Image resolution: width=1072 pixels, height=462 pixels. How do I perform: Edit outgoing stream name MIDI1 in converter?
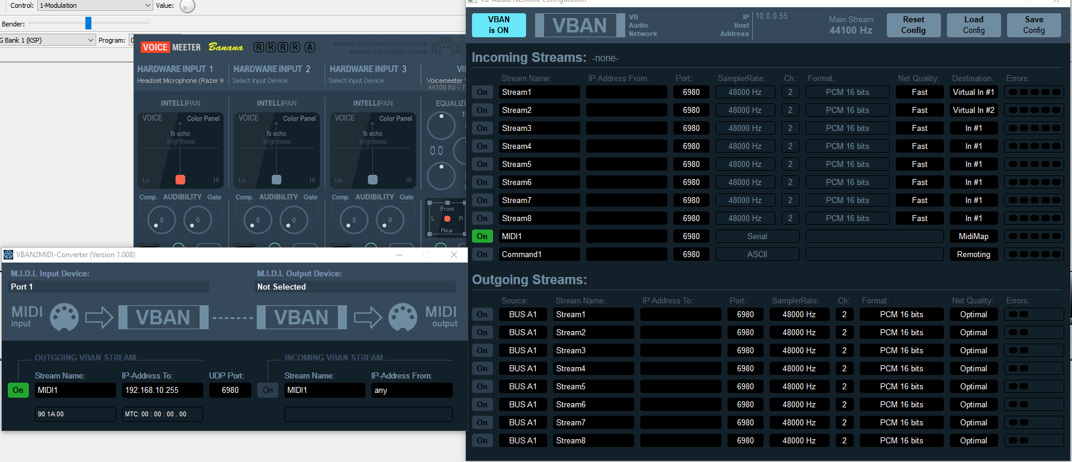click(x=75, y=390)
